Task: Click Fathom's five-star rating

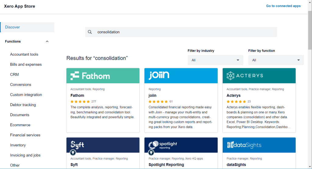Action: pyautogui.click(x=80, y=102)
